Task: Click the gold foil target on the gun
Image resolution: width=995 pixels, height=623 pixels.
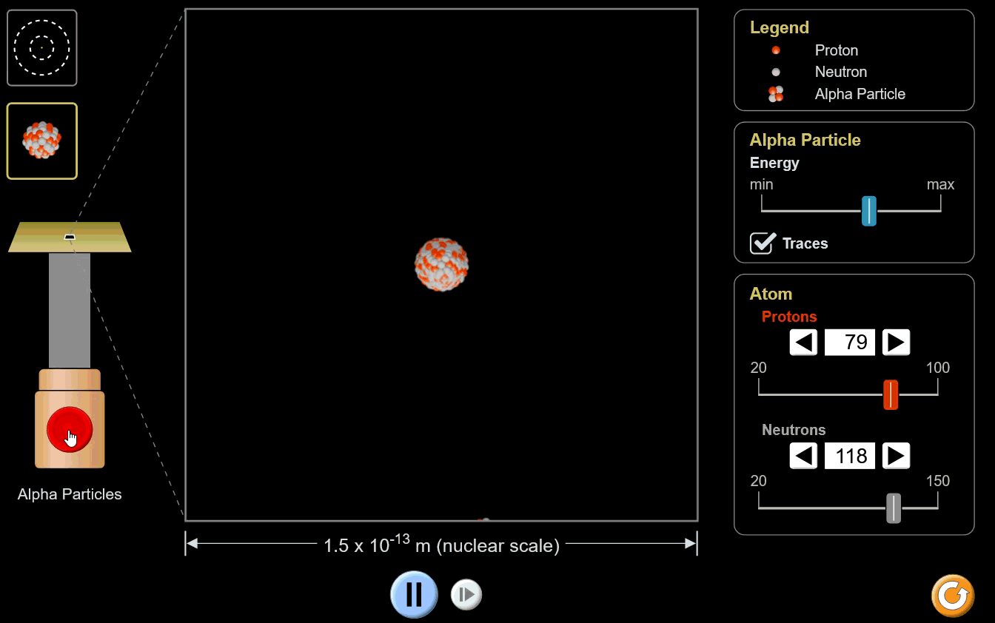Action: click(x=70, y=237)
